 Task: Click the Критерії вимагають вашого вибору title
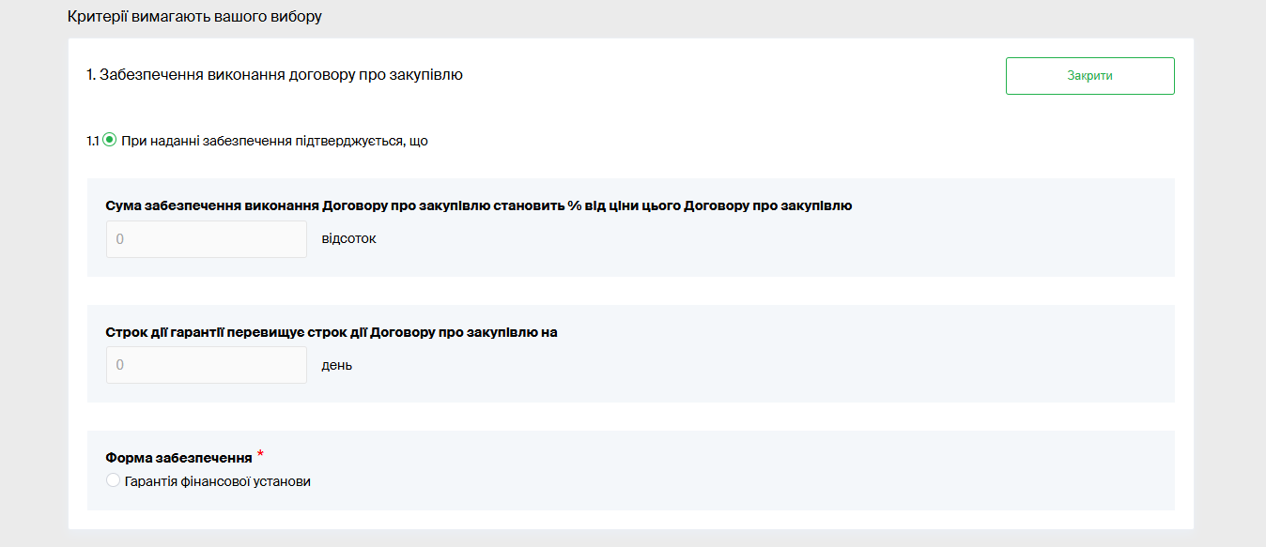point(194,17)
